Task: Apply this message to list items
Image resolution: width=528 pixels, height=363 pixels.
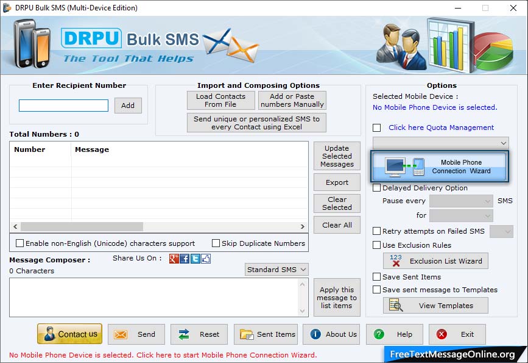Action: click(x=337, y=298)
